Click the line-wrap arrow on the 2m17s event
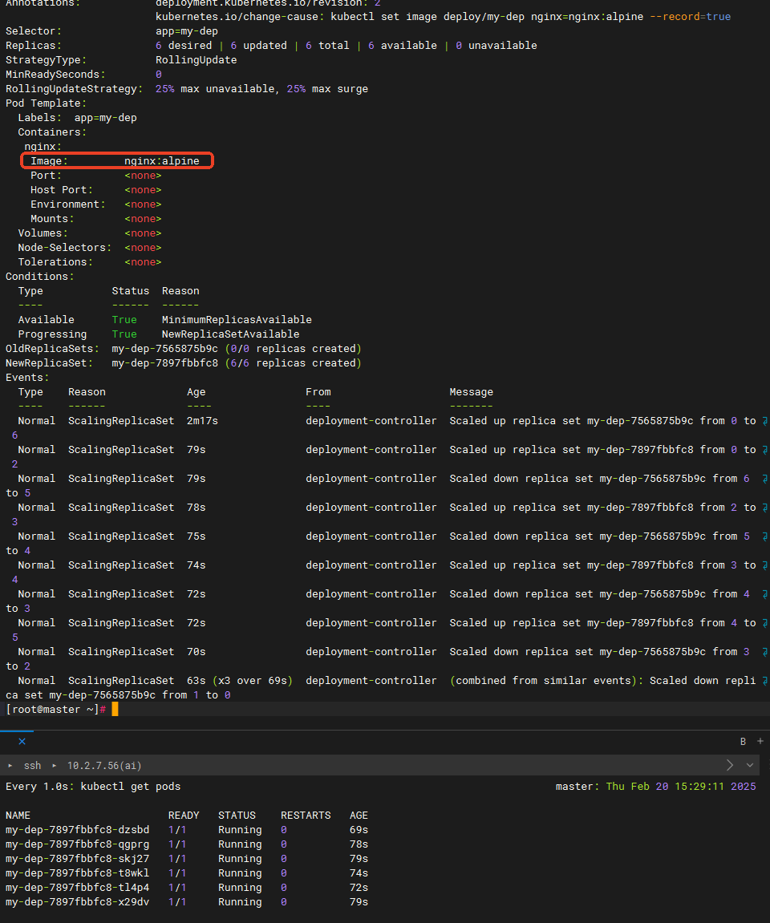The image size is (770, 923). pyautogui.click(x=764, y=421)
